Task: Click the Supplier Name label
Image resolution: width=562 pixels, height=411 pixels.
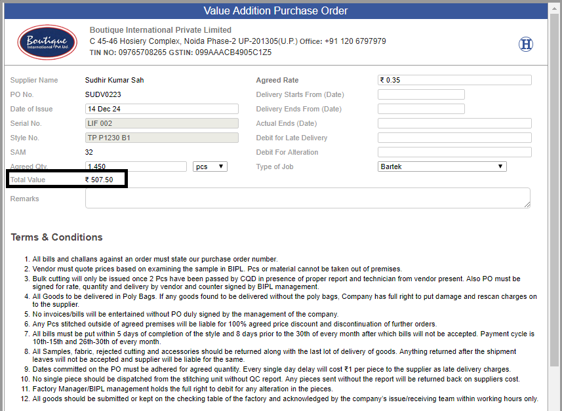Action: pos(34,80)
